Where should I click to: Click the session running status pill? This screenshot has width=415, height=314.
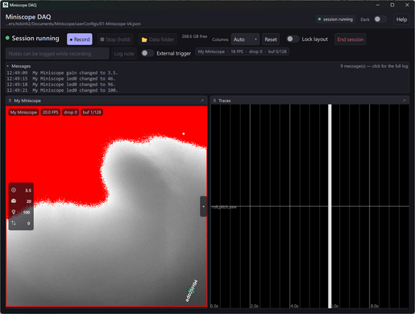click(335, 19)
